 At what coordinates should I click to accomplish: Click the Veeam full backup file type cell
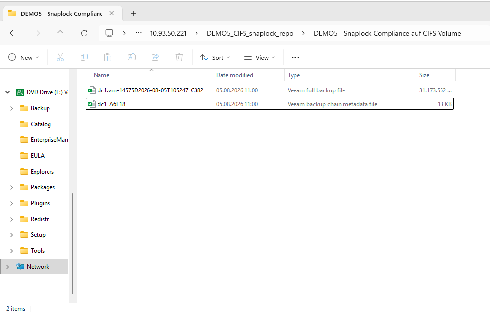(x=316, y=90)
